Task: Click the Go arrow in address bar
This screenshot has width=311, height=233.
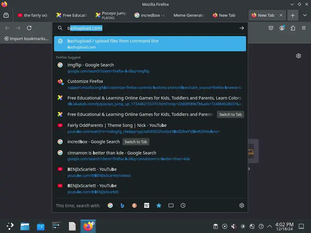Action: (241, 28)
